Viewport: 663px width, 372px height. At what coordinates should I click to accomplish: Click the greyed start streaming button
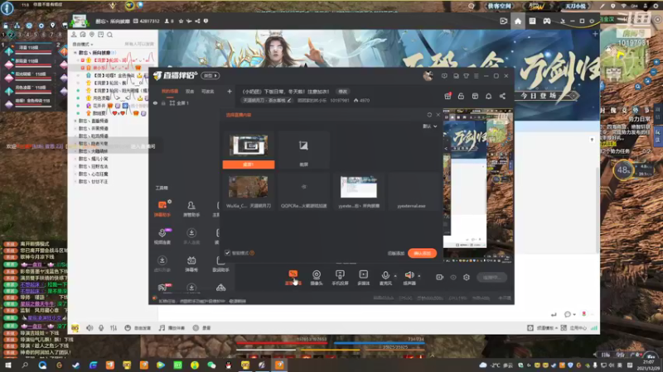click(491, 277)
